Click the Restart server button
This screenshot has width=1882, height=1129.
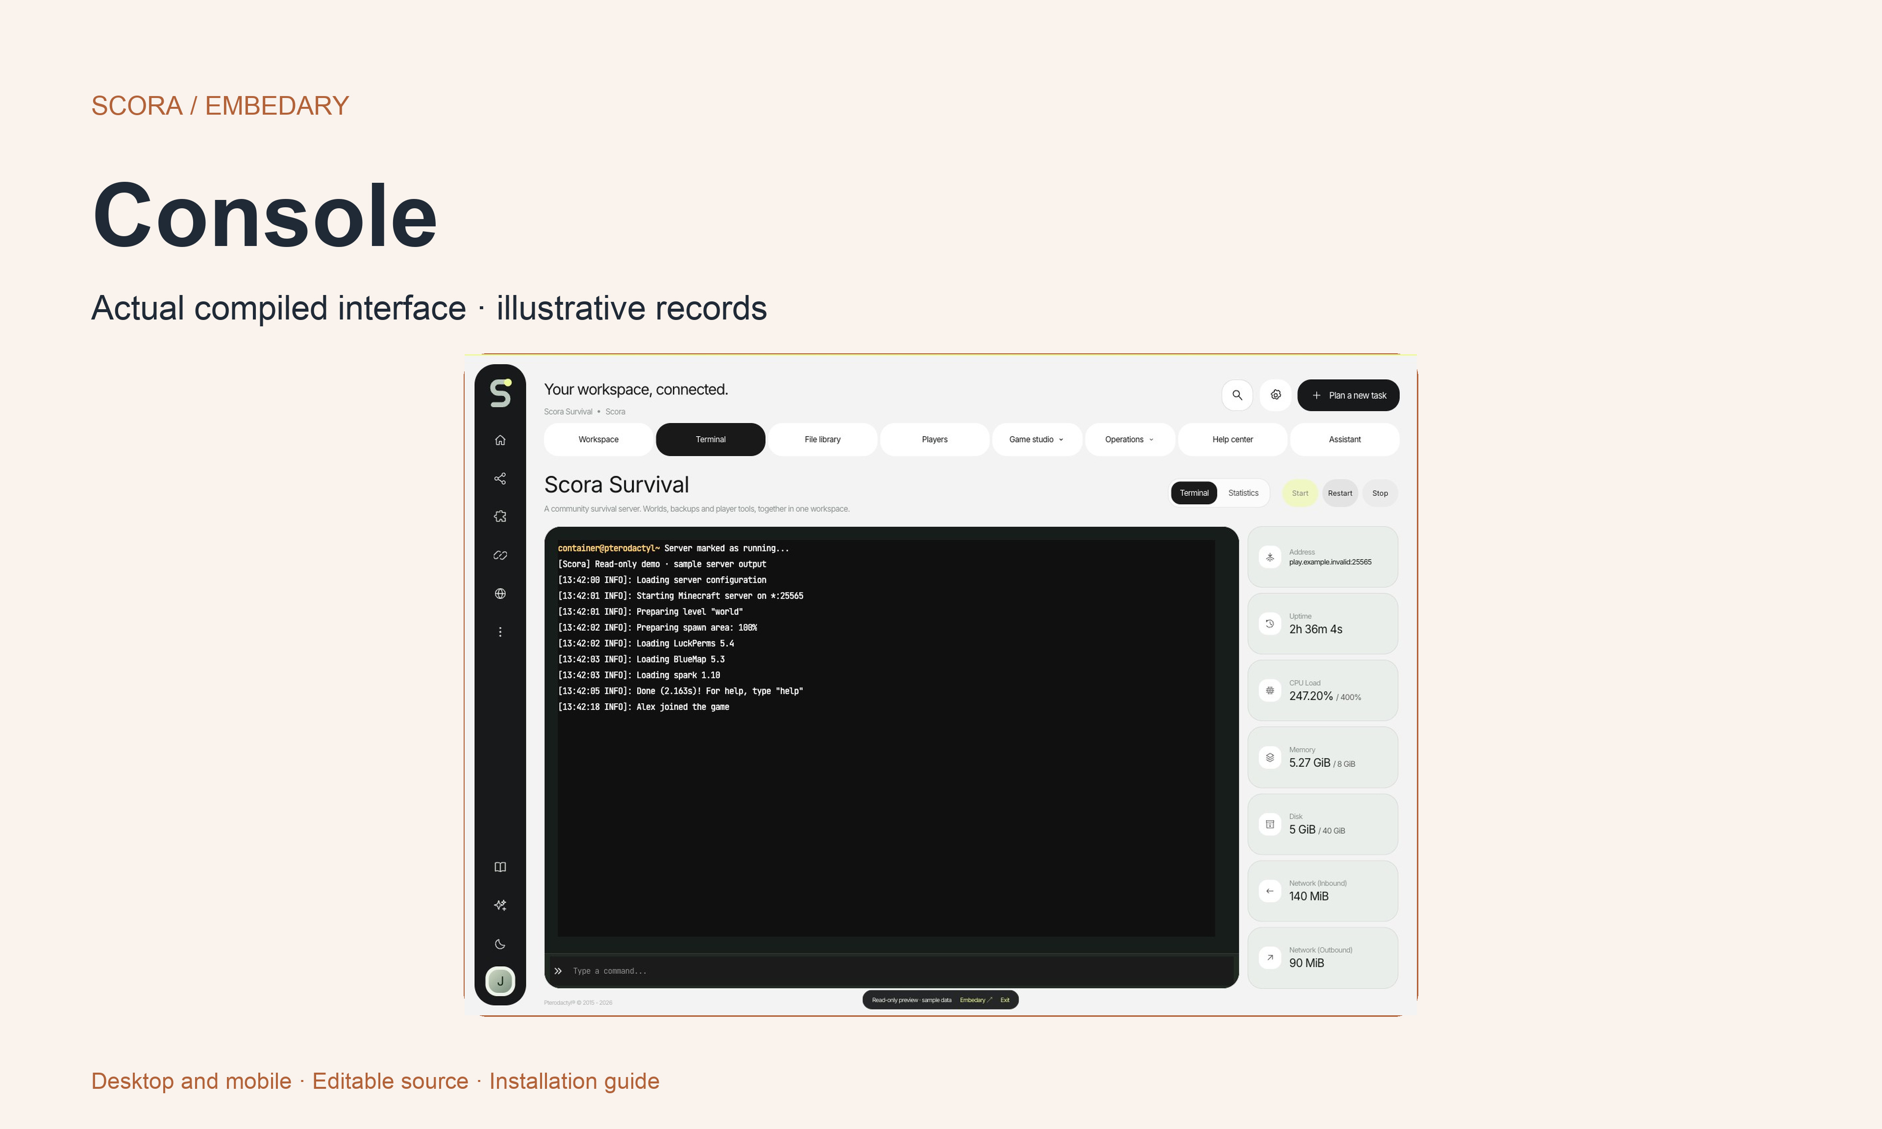tap(1340, 493)
